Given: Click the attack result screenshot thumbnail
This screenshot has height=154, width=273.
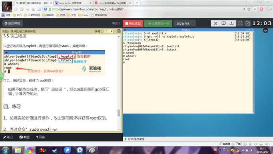Looking at the screenshot, I should pyautogui.click(x=54, y=63).
